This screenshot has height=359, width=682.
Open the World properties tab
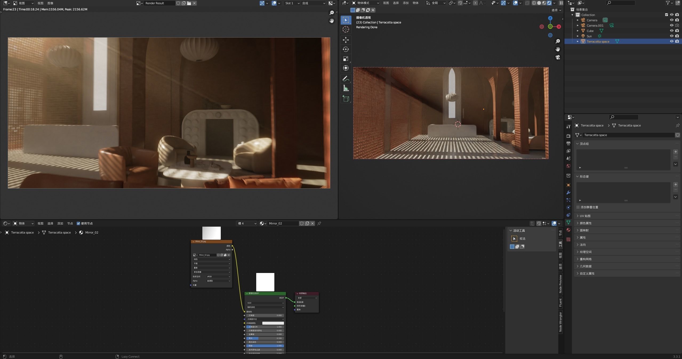(x=568, y=166)
